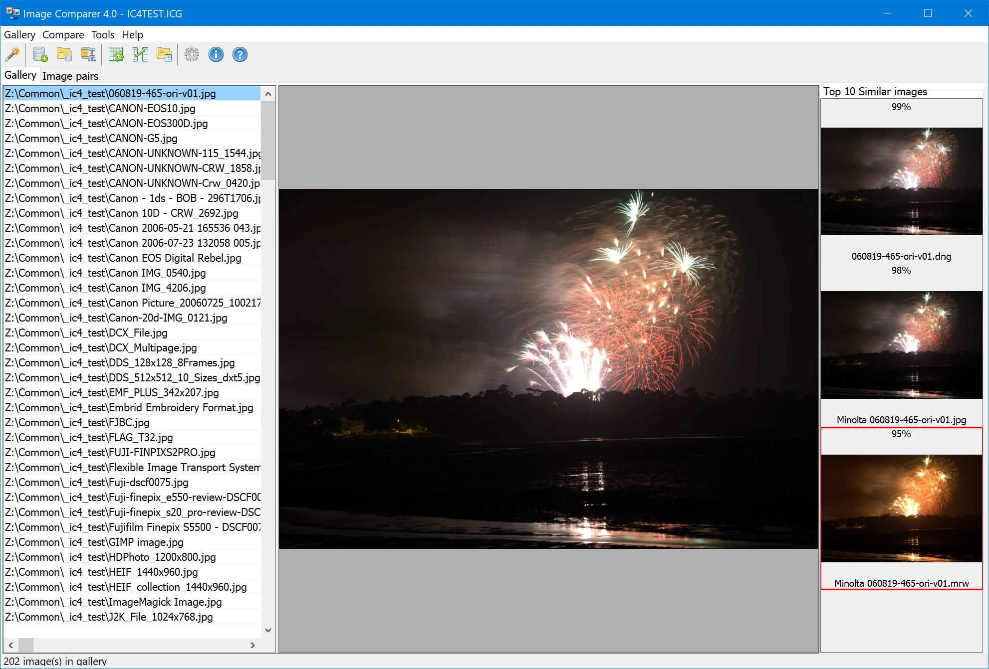This screenshot has height=669, width=989.
Task: Select Canon Picture_20060725 entry
Action: pyautogui.click(x=132, y=303)
